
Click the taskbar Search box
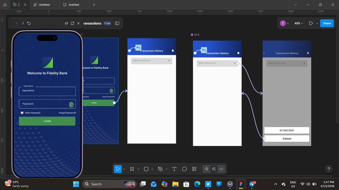tap(109, 184)
